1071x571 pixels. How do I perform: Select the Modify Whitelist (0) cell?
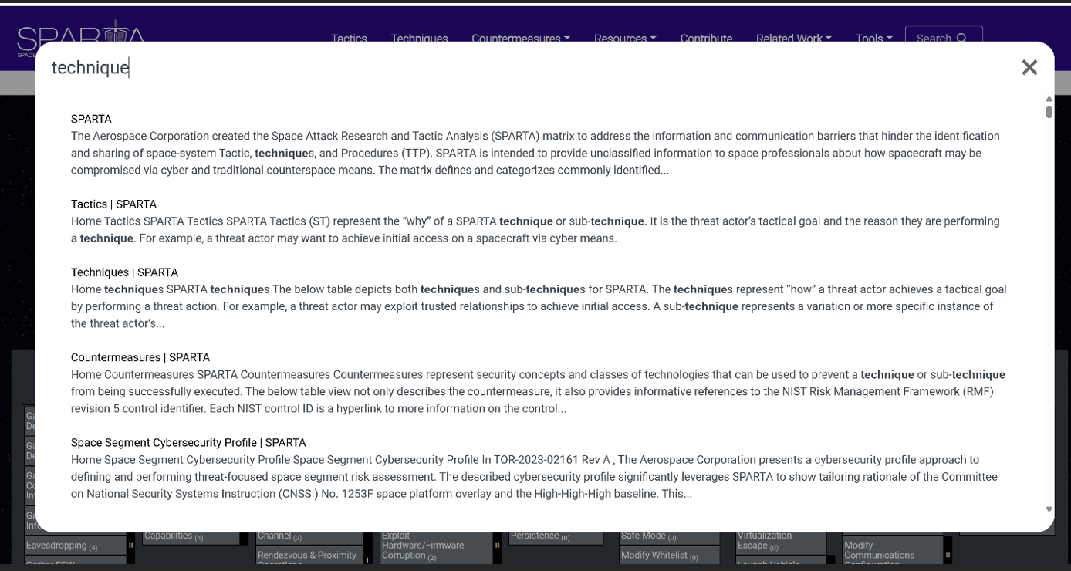pyautogui.click(x=669, y=556)
